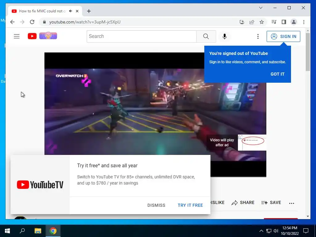Click the scrollbar down arrow
316x237 pixels.
(x=308, y=216)
